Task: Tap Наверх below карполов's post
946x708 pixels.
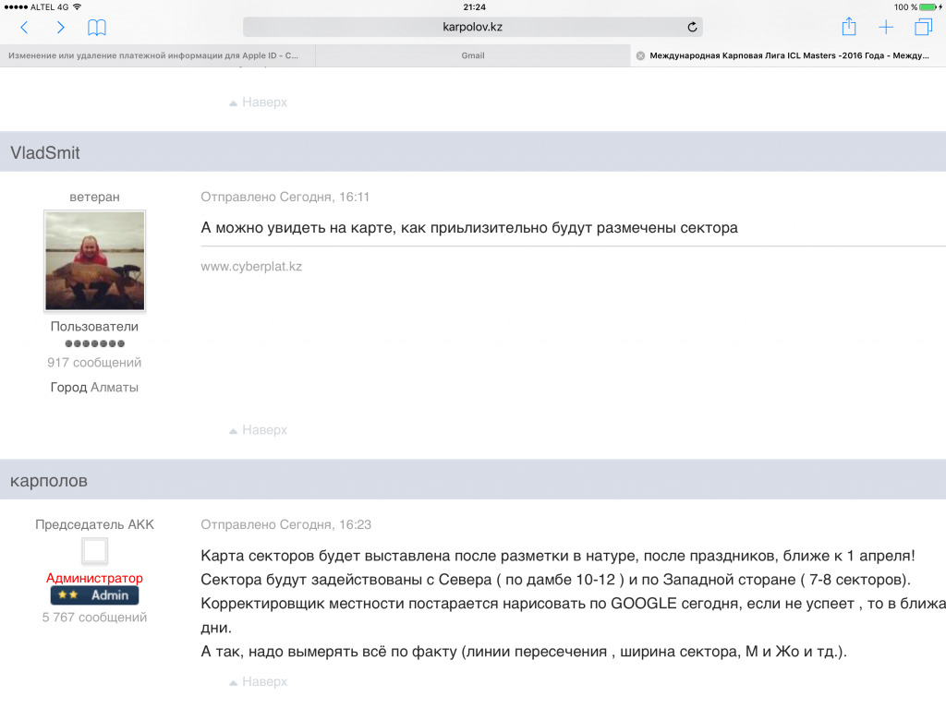Action: click(259, 682)
